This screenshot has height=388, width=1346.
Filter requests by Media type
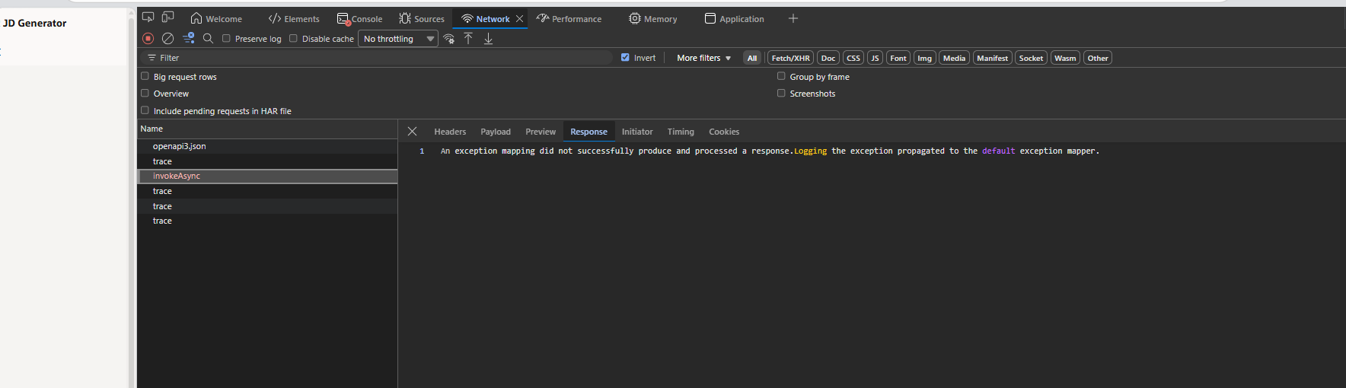click(954, 58)
